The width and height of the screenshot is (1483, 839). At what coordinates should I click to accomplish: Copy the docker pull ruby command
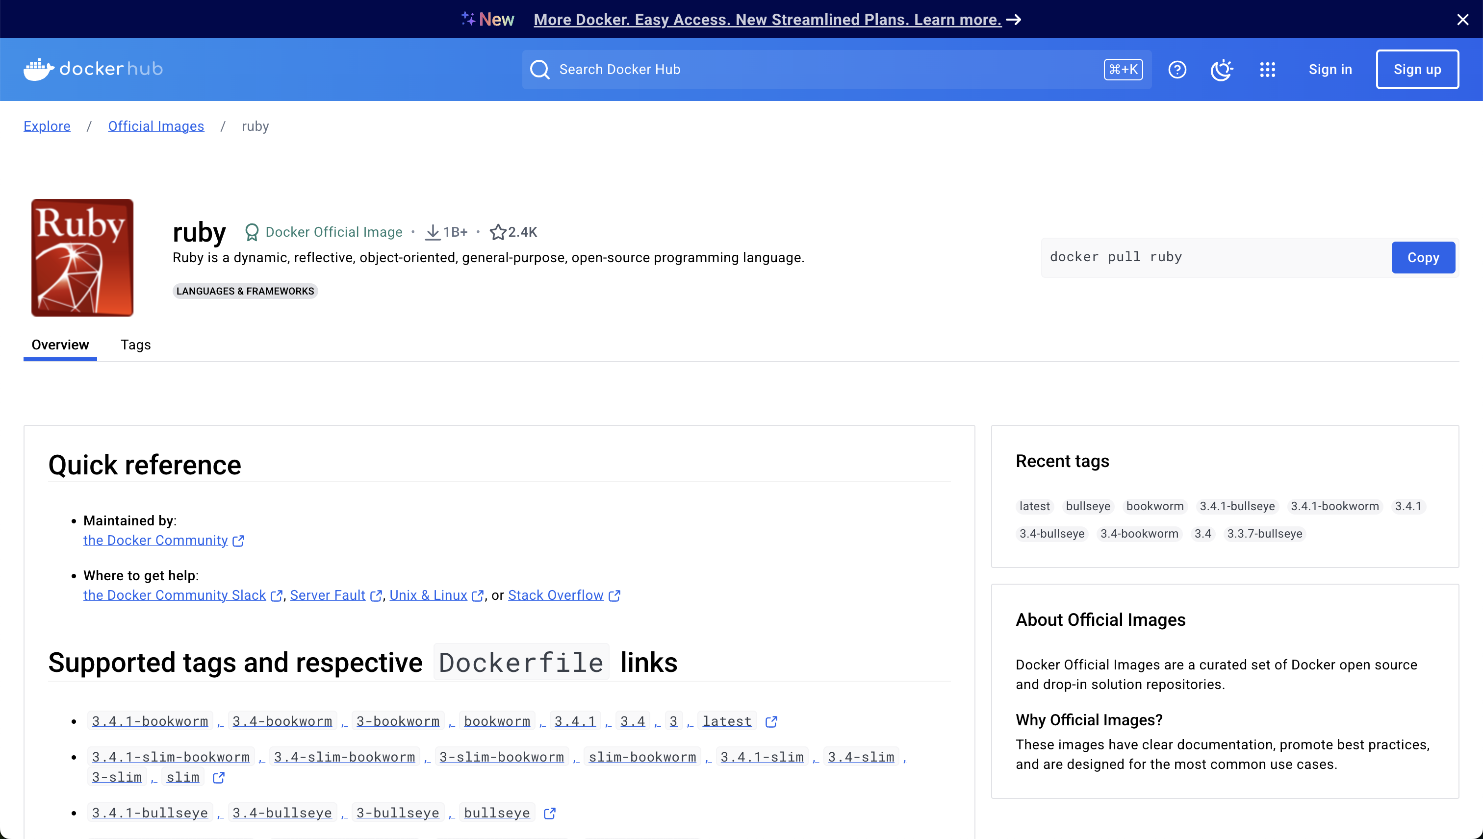1423,258
